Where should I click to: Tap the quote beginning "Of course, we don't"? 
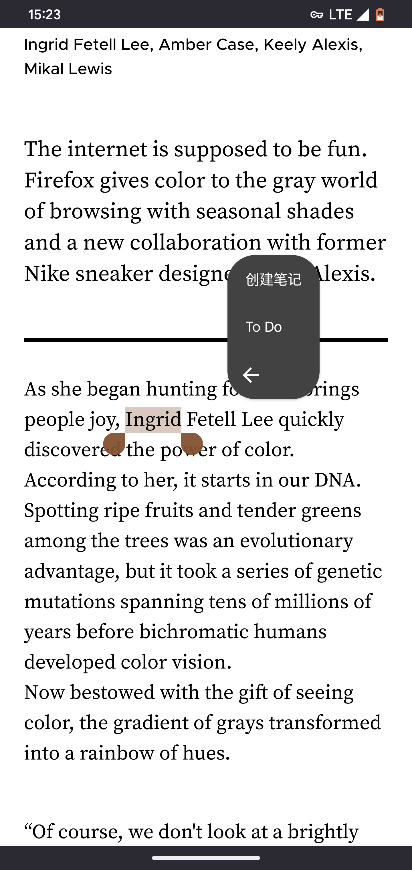pos(191,831)
